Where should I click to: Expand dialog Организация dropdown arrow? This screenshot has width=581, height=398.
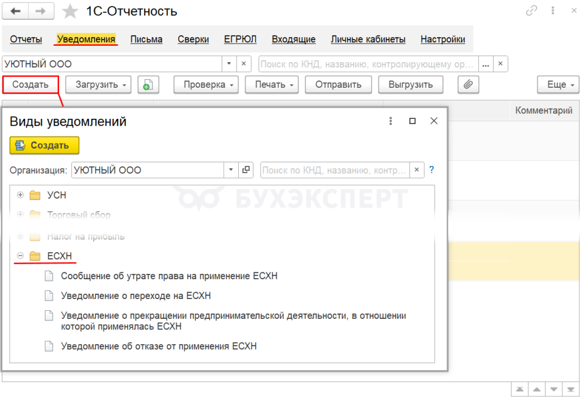[x=231, y=170]
